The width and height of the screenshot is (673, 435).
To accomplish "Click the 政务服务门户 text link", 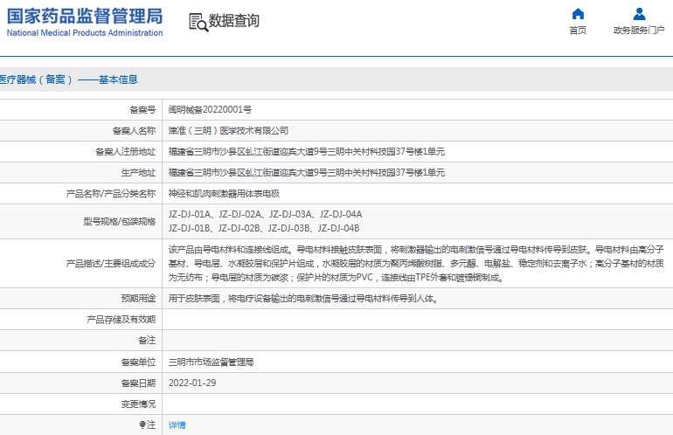I will [x=639, y=31].
